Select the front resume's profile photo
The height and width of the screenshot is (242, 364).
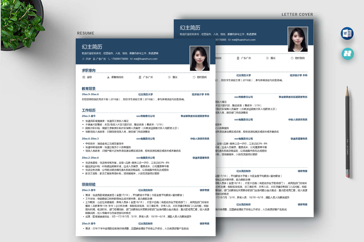(200, 58)
